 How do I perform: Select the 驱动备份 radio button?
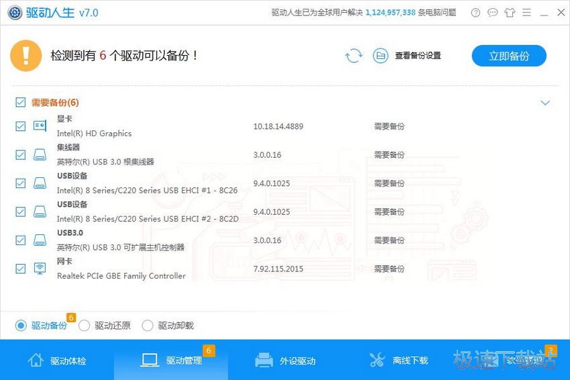click(21, 325)
